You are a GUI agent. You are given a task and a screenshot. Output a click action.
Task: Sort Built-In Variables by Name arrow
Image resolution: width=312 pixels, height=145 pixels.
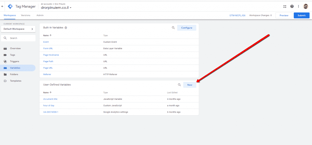(51, 35)
